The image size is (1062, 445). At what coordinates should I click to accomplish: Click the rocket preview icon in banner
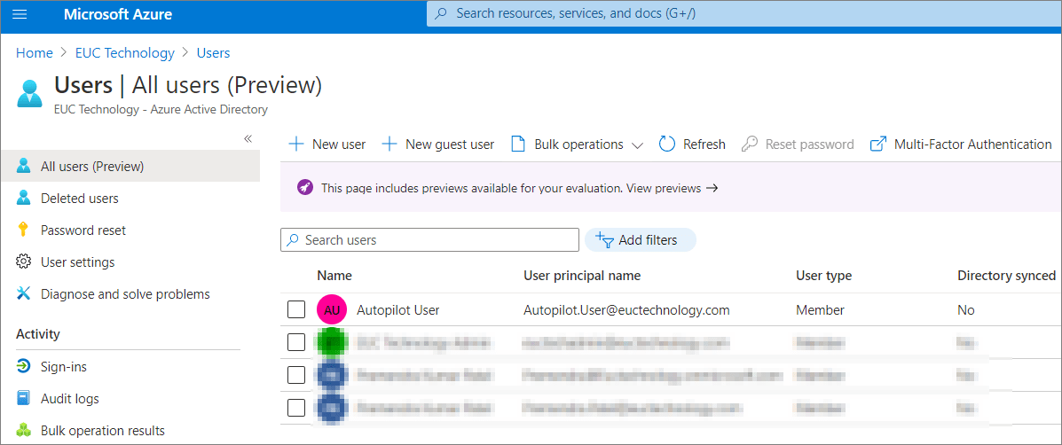pos(305,188)
